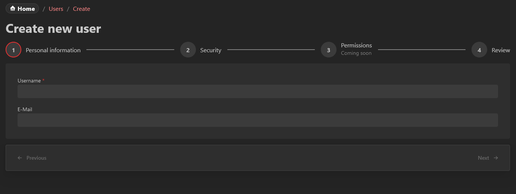Viewport: 516px width, 194px height.
Task: Click into the E-Mail input field
Action: (x=258, y=120)
